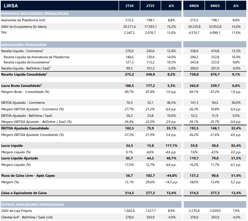Click the BeOnline revenue change -2,0%

171,68
